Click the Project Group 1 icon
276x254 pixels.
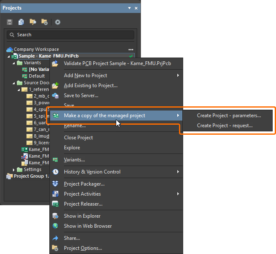pyautogui.click(x=10, y=176)
